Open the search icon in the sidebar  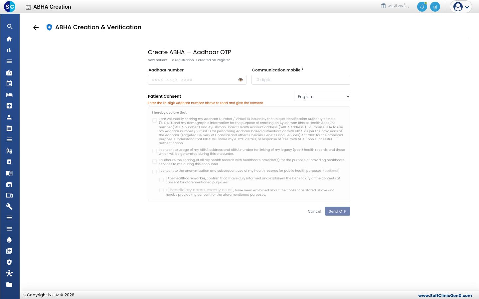10,27
